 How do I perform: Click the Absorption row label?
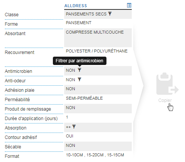tap(15, 128)
